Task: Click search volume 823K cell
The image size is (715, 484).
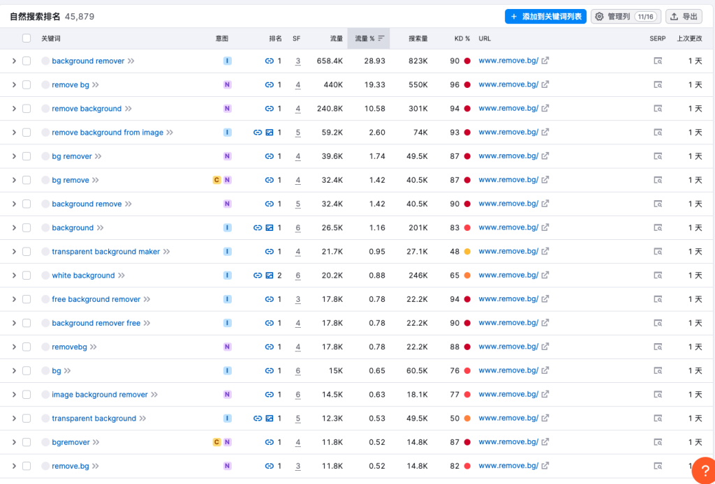Action: [x=418, y=61]
